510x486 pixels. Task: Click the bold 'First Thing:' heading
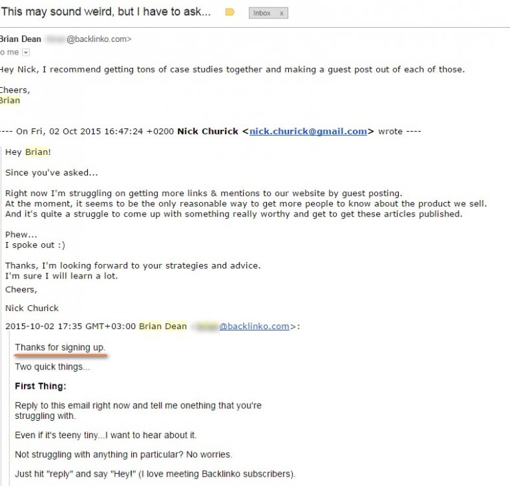(x=41, y=386)
